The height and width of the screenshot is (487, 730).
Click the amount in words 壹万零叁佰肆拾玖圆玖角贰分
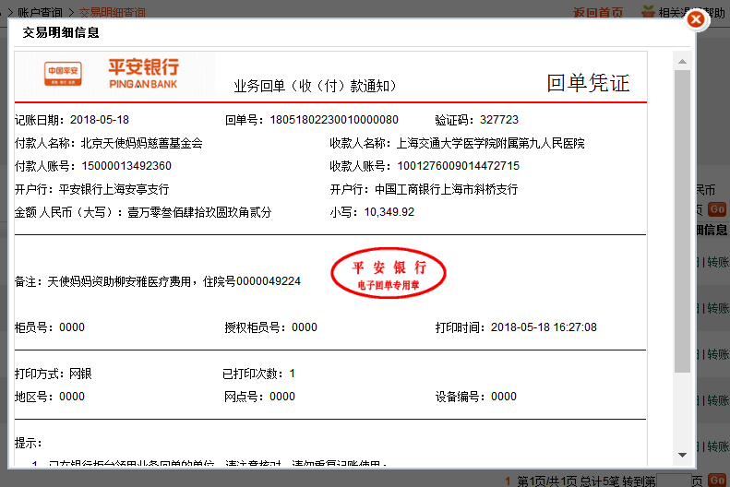pos(199,212)
